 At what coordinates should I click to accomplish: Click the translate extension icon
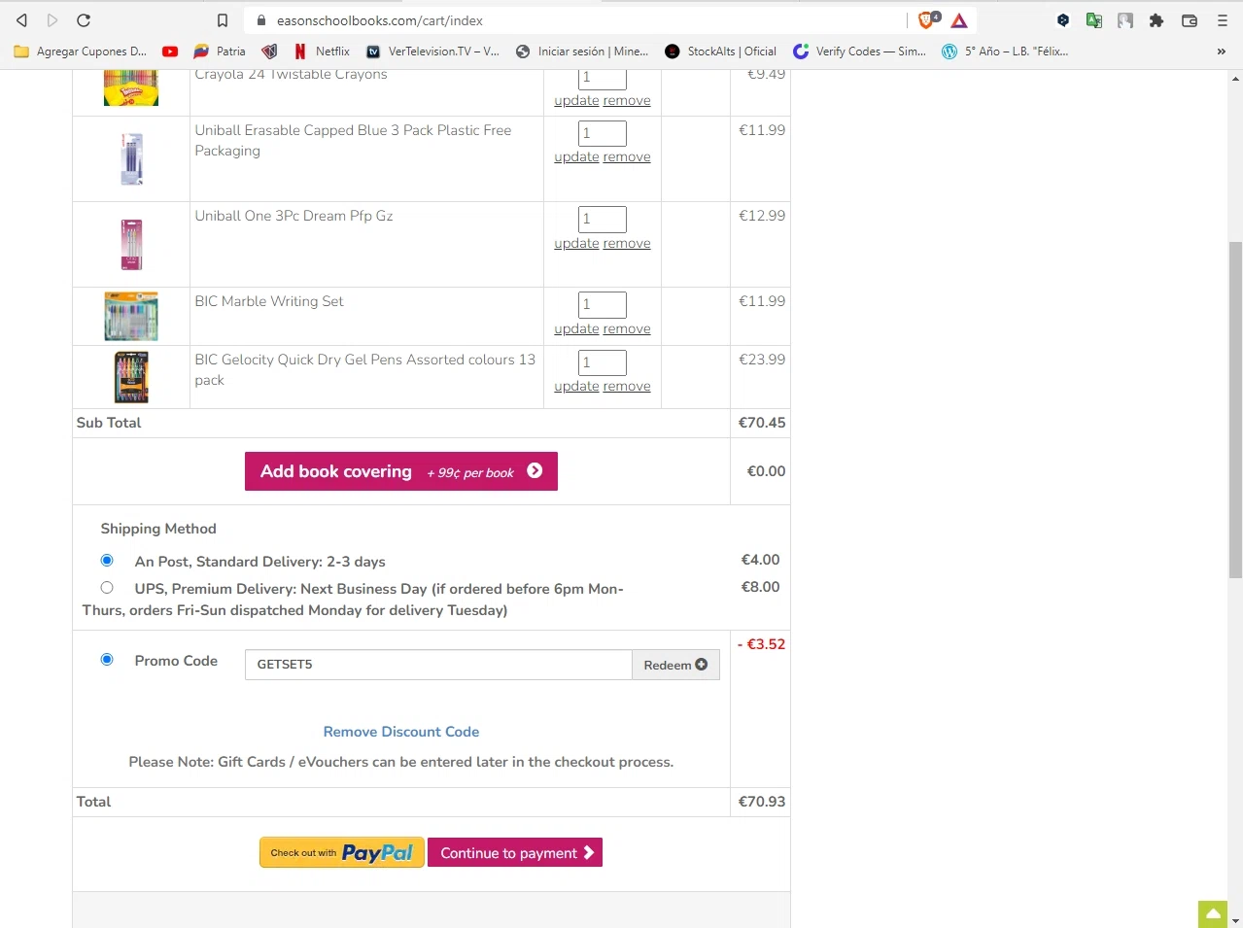[x=1094, y=20]
